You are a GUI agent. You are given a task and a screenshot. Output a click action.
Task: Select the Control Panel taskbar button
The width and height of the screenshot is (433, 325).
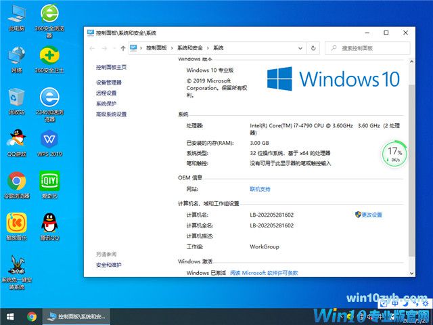point(76,317)
